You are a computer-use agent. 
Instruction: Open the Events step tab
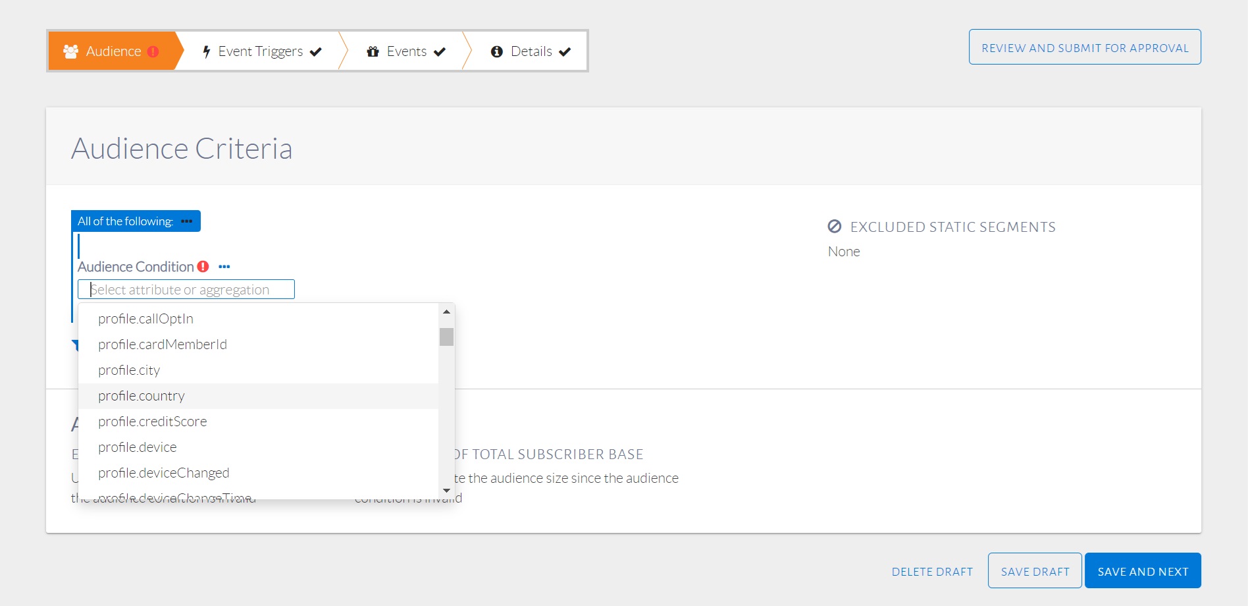click(x=407, y=51)
